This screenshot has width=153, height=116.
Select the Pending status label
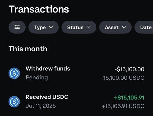37,78
